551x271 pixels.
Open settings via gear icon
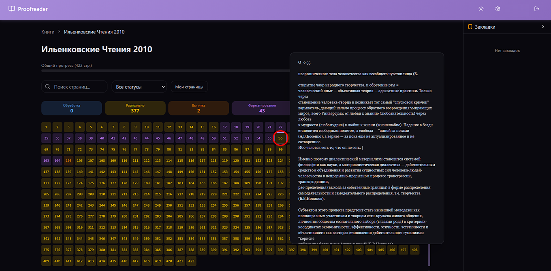coord(498,9)
